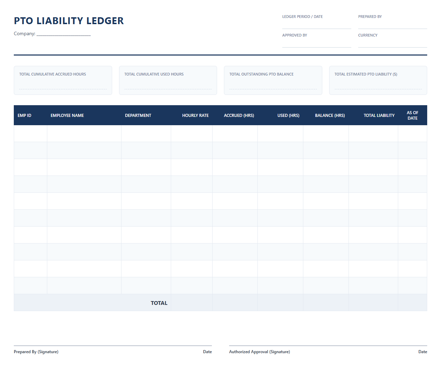Click the ACCRUED (HRS) column header
441x368 pixels.
pos(235,115)
